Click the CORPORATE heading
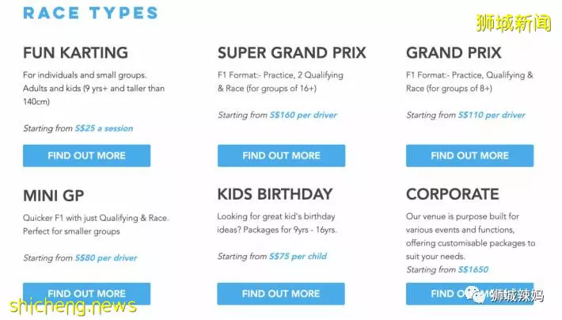The height and width of the screenshot is (320, 562). click(x=452, y=194)
